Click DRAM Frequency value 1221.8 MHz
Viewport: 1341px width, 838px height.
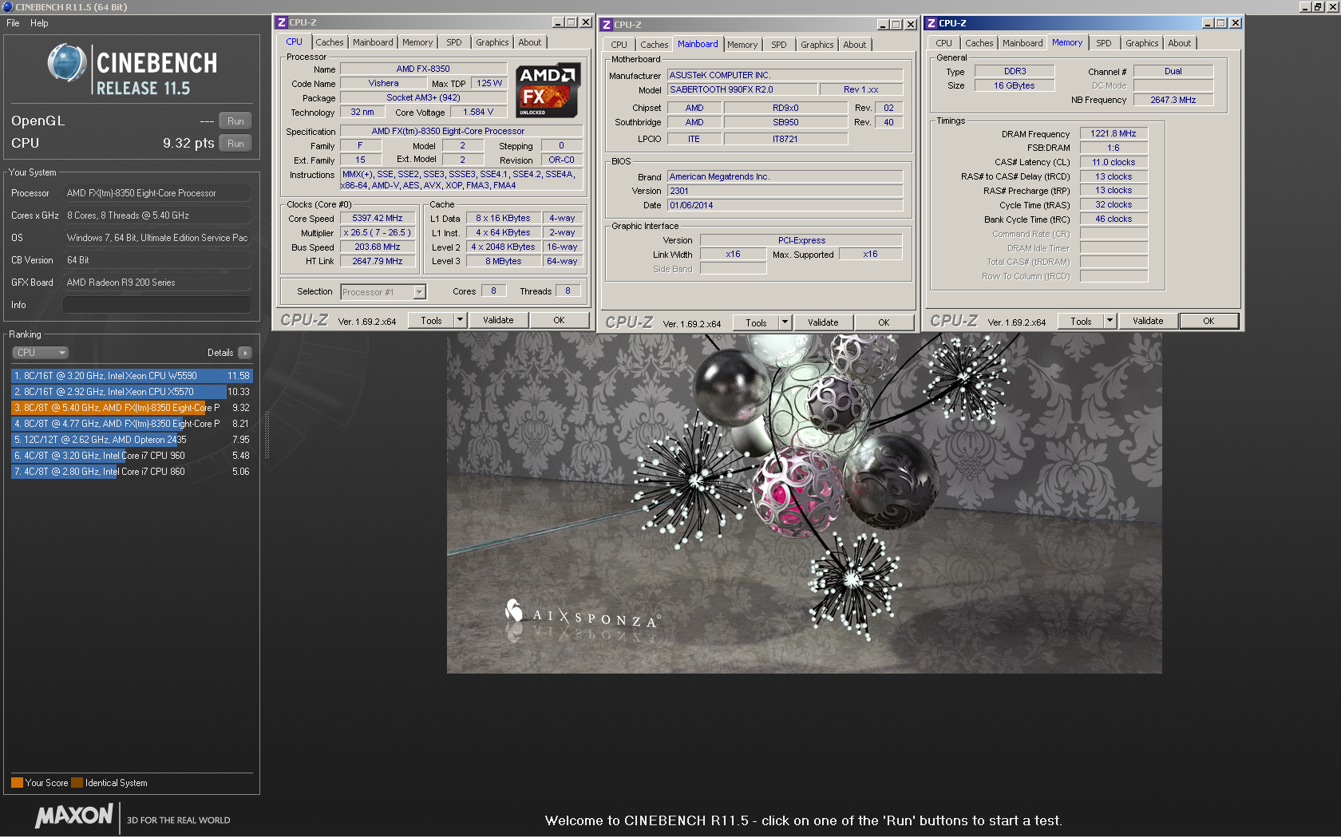click(x=1114, y=134)
